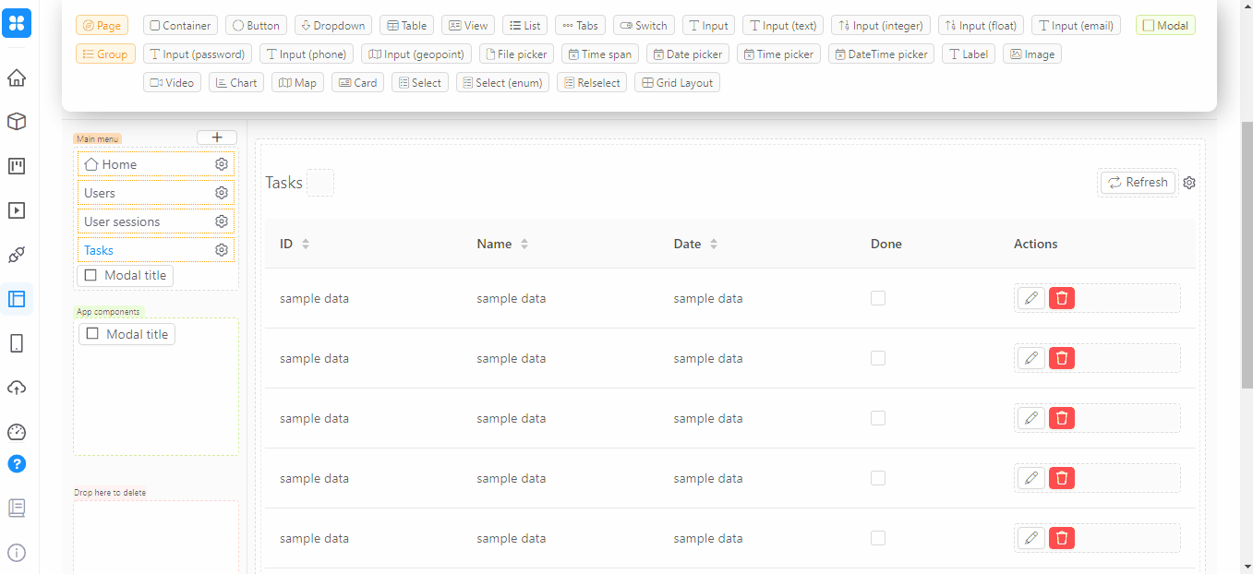Open settings gear for Users menu item

pos(222,193)
